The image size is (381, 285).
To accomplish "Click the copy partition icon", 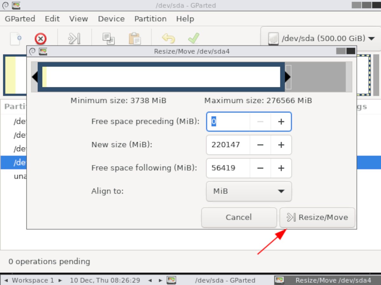I will pyautogui.click(x=108, y=38).
